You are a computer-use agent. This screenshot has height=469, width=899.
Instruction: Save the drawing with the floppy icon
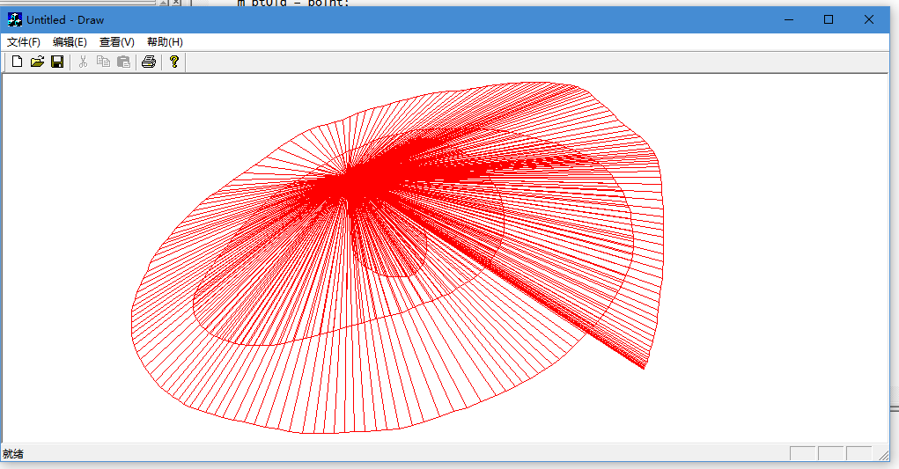pyautogui.click(x=57, y=62)
